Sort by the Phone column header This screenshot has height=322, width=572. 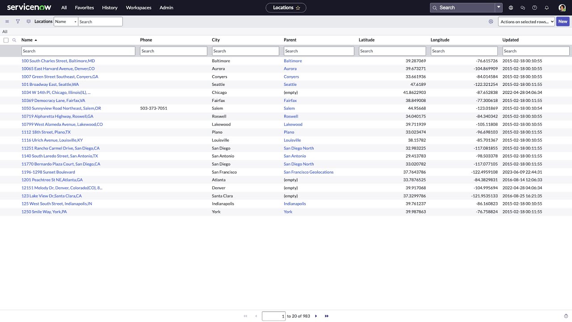pos(146,40)
